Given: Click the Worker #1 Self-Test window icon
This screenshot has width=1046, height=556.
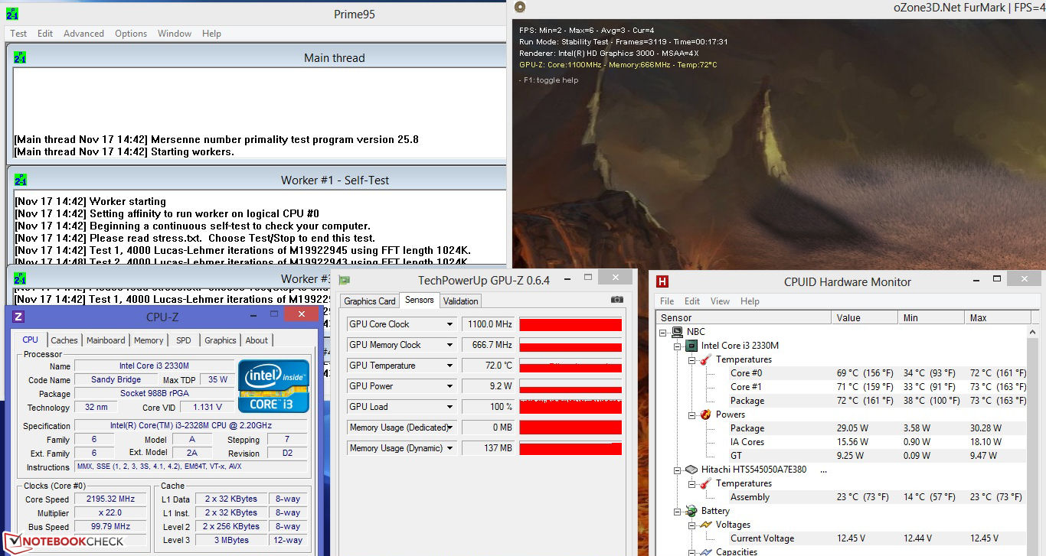Looking at the screenshot, I should [x=20, y=180].
